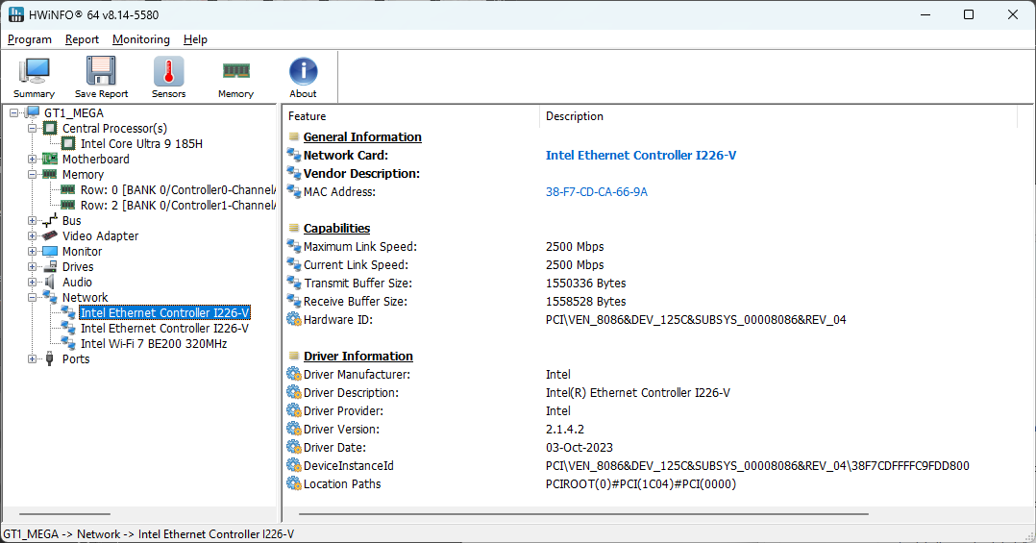The height and width of the screenshot is (543, 1036).
Task: Expand the Audio node
Action: click(x=32, y=282)
